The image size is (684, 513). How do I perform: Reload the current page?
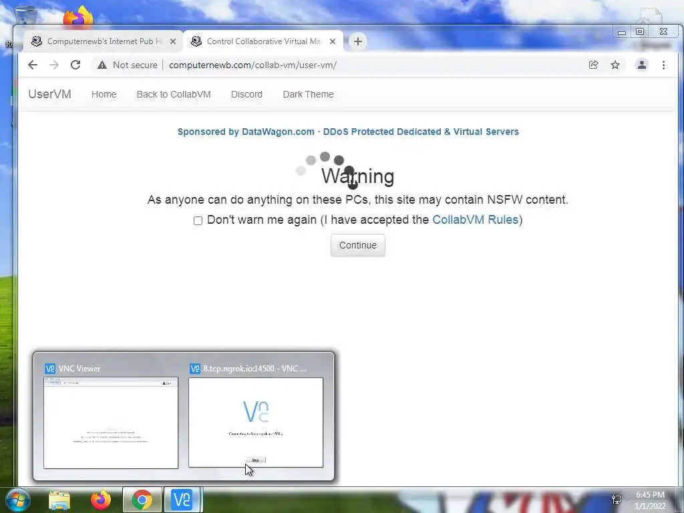[75, 65]
